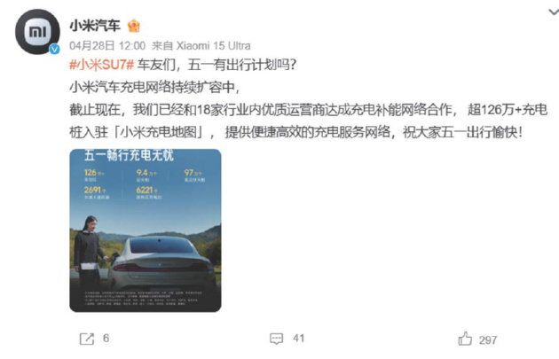Like the post with thumbs-up icon
This screenshot has height=359, width=559.
pos(465,339)
